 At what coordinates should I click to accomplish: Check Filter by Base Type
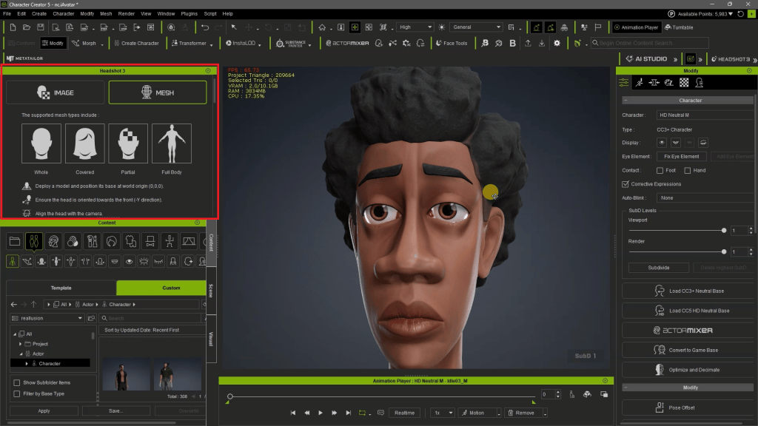pos(17,393)
